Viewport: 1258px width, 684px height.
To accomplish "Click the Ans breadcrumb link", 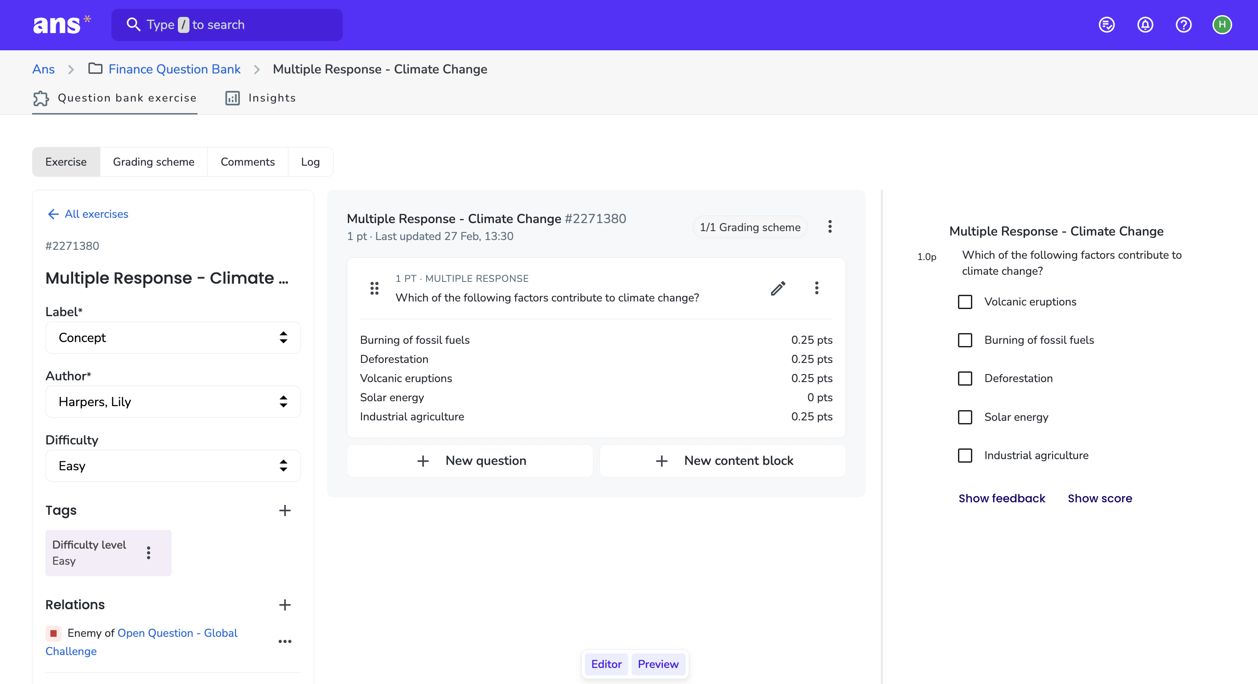I will click(43, 69).
